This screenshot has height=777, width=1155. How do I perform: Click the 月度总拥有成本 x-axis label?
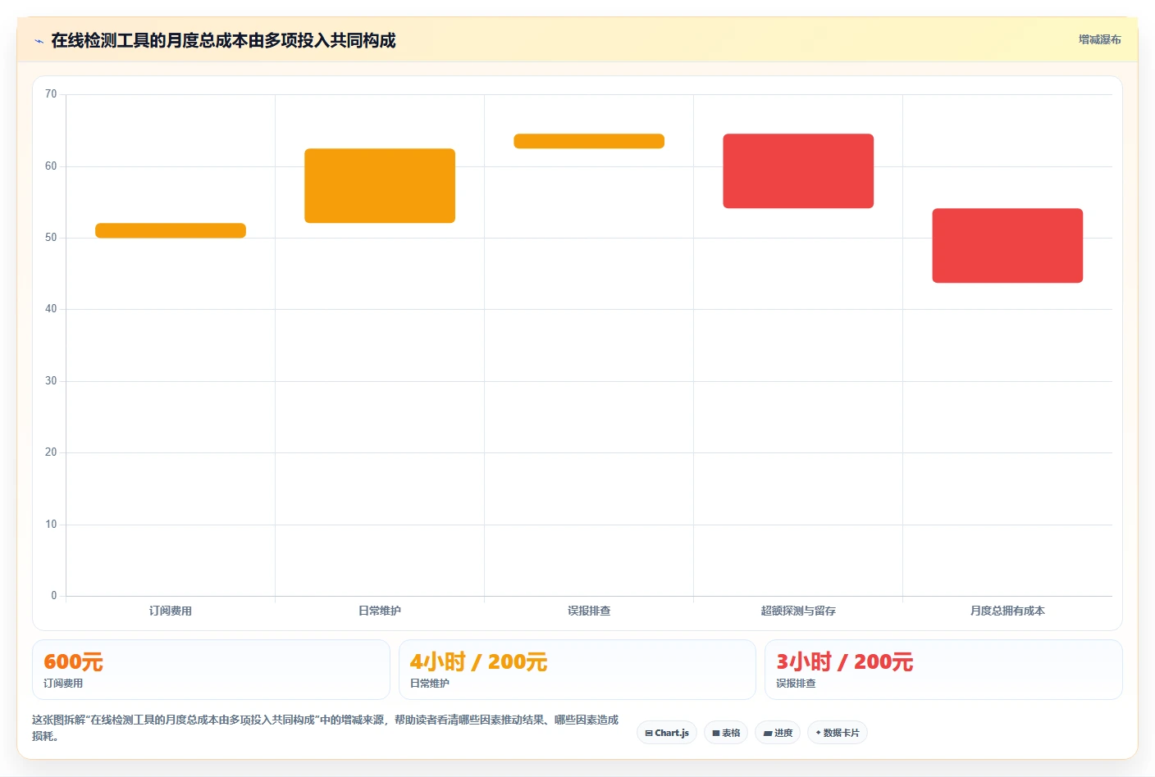click(x=1007, y=611)
